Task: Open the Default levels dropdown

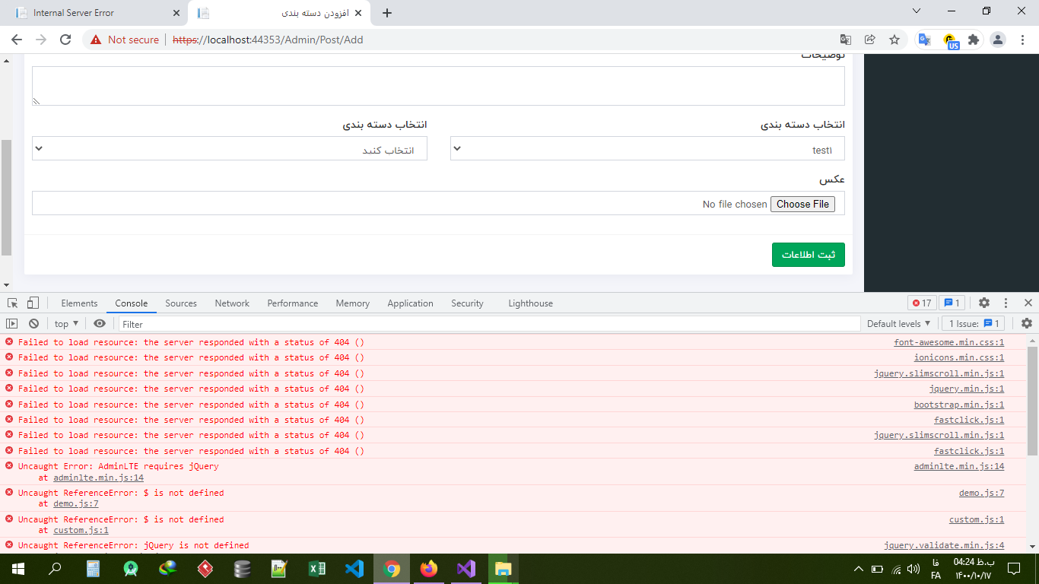Action: pos(898,324)
